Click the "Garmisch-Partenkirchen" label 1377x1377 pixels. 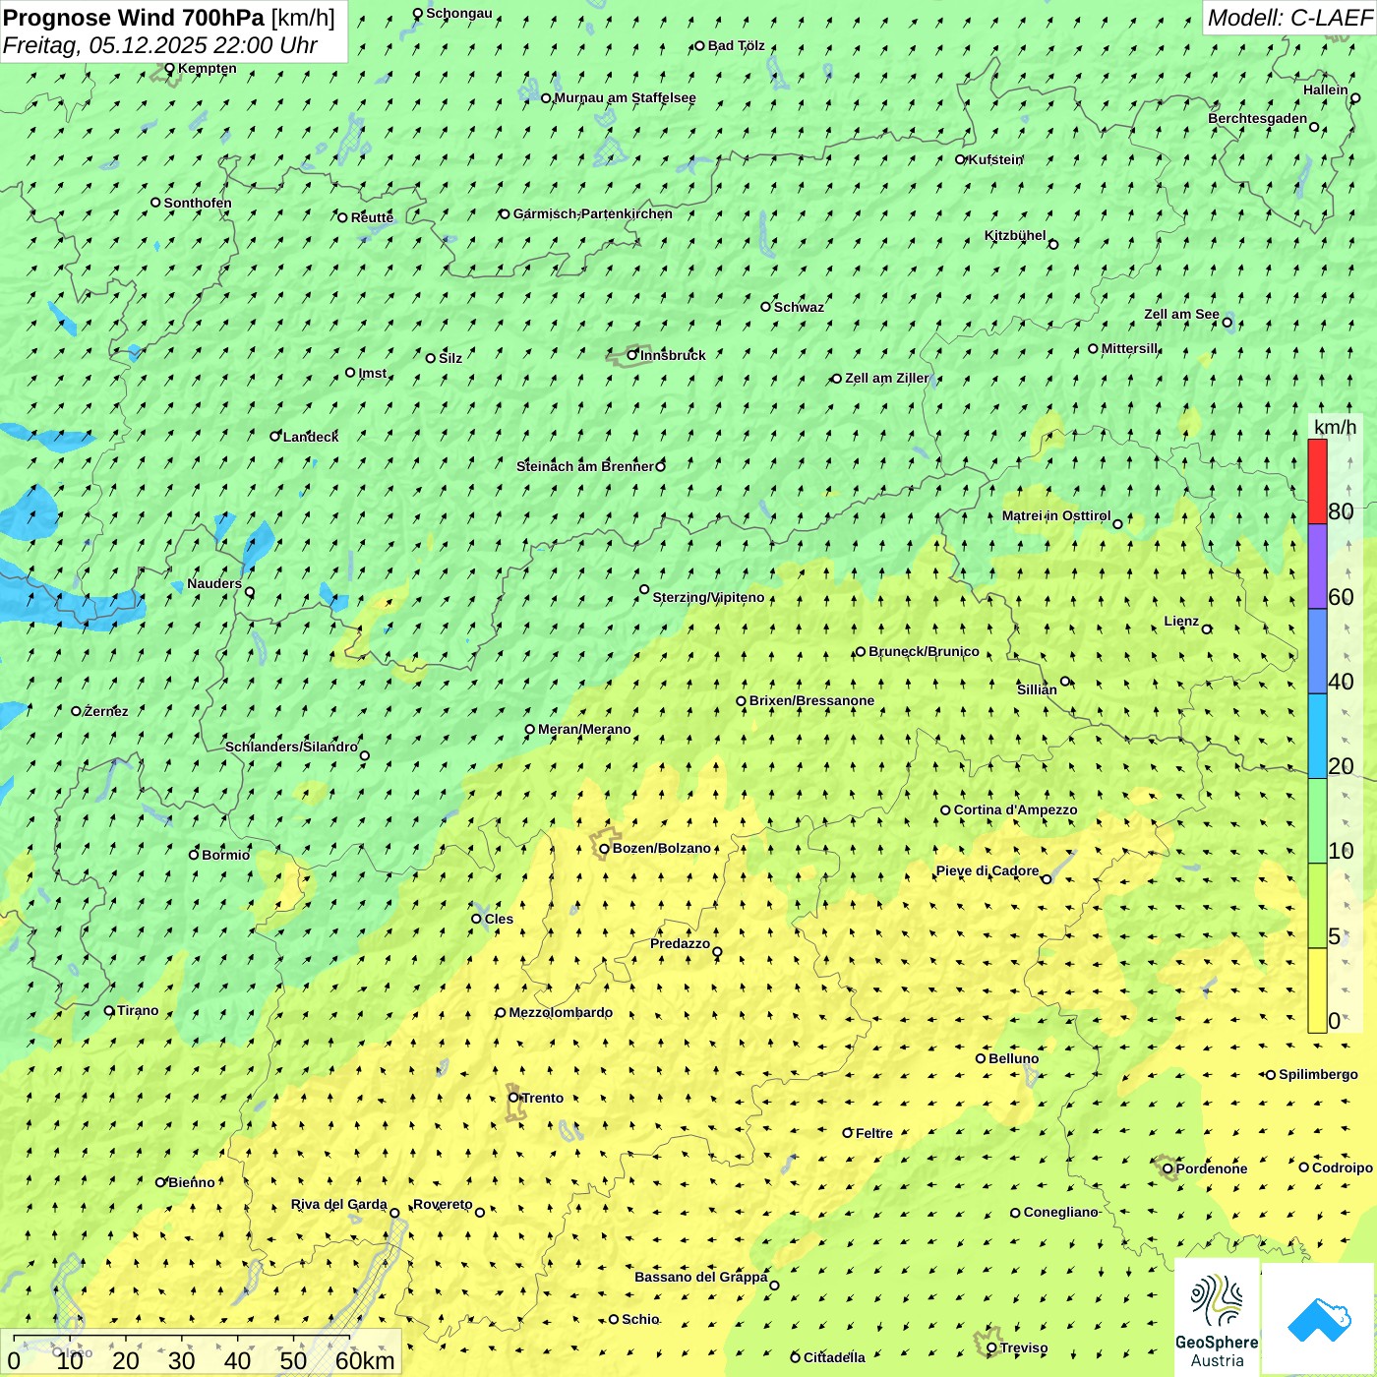coord(593,213)
